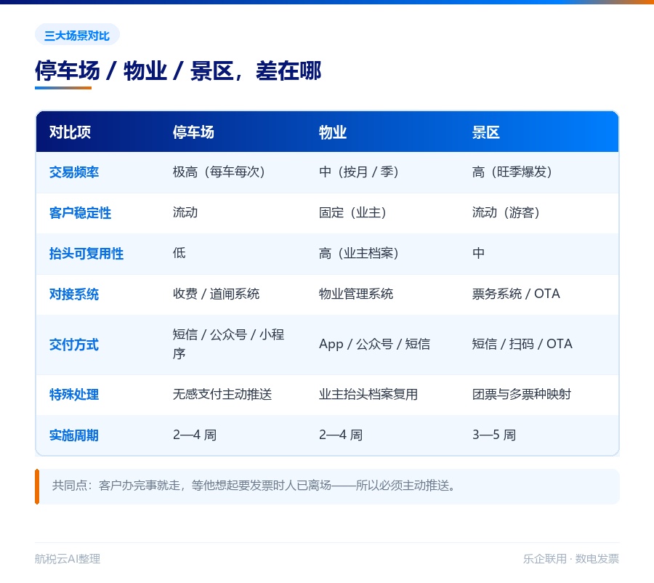
Task: Select the 实施周期 row label
Action: (x=74, y=435)
